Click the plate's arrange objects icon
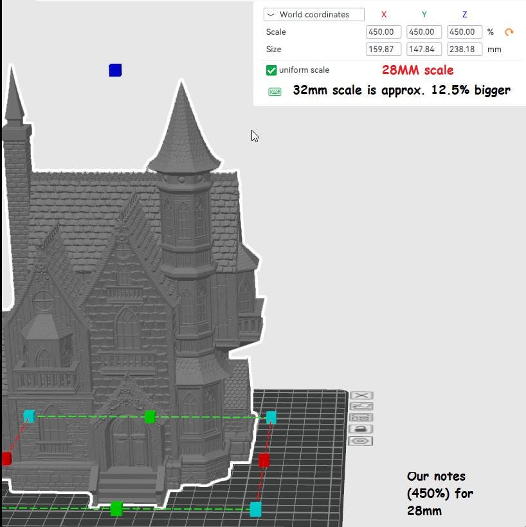The width and height of the screenshot is (526, 527). point(361,418)
